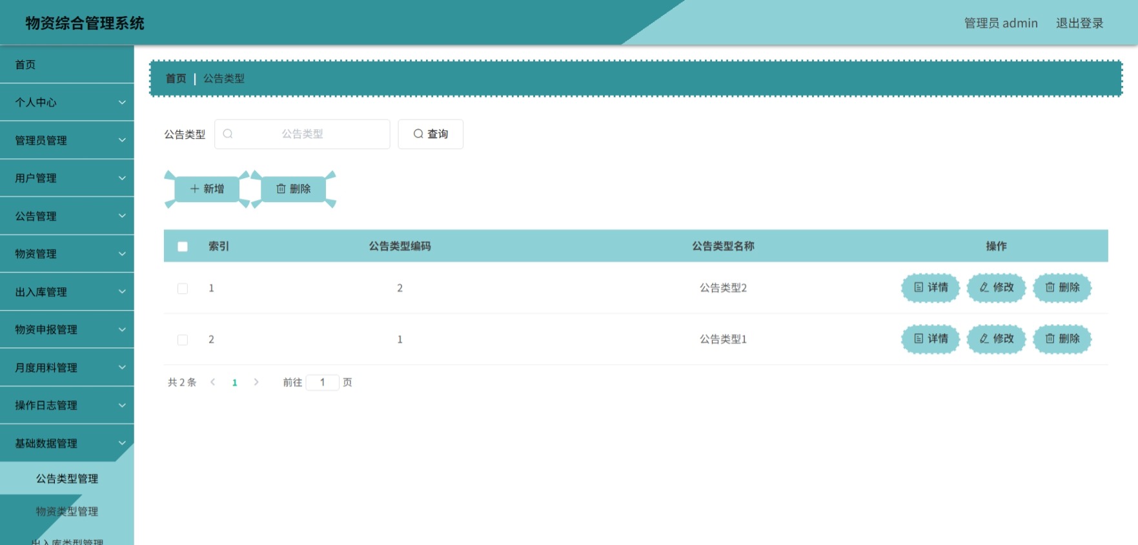Viewport: 1138px width, 545px height.
Task: Click the trash icon on toolbar 删除 button
Action: click(281, 189)
